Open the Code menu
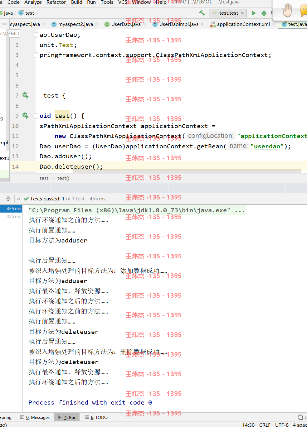 (x=13, y=2)
